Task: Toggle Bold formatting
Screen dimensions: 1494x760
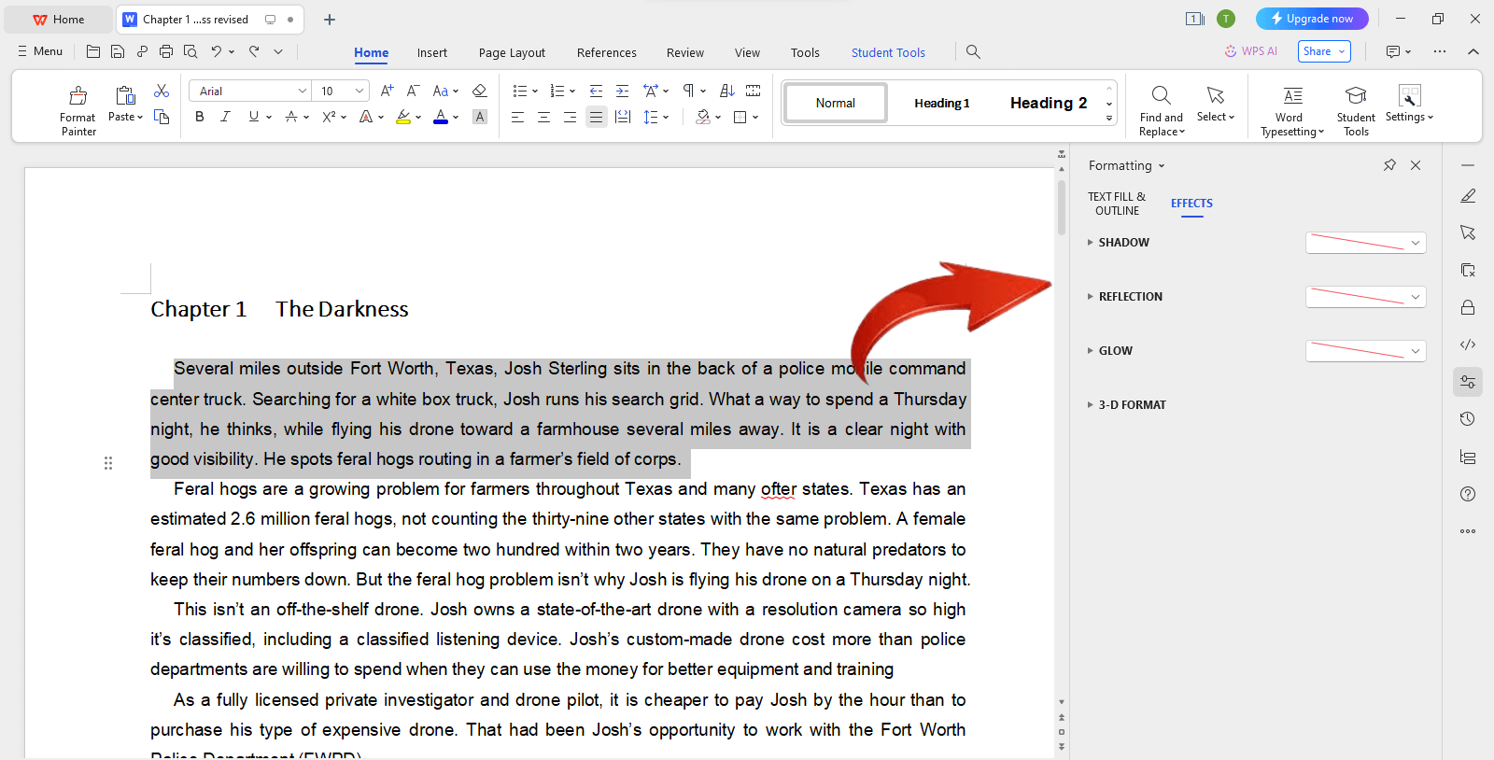Action: [x=199, y=117]
